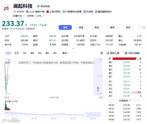Click 量比 value 5.33
Viewport: 147px width, 124px height.
139,36
